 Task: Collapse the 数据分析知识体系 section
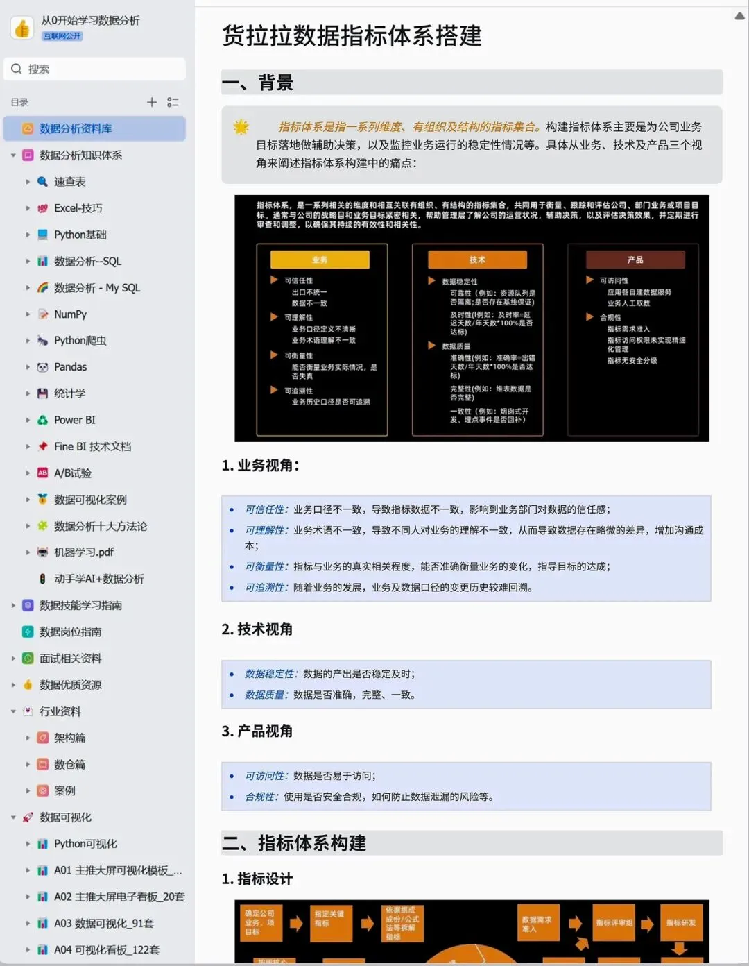pyautogui.click(x=13, y=155)
